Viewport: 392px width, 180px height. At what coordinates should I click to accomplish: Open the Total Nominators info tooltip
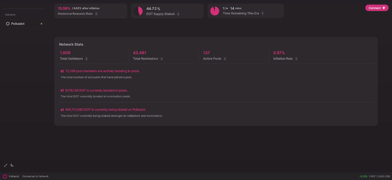pos(162,58)
